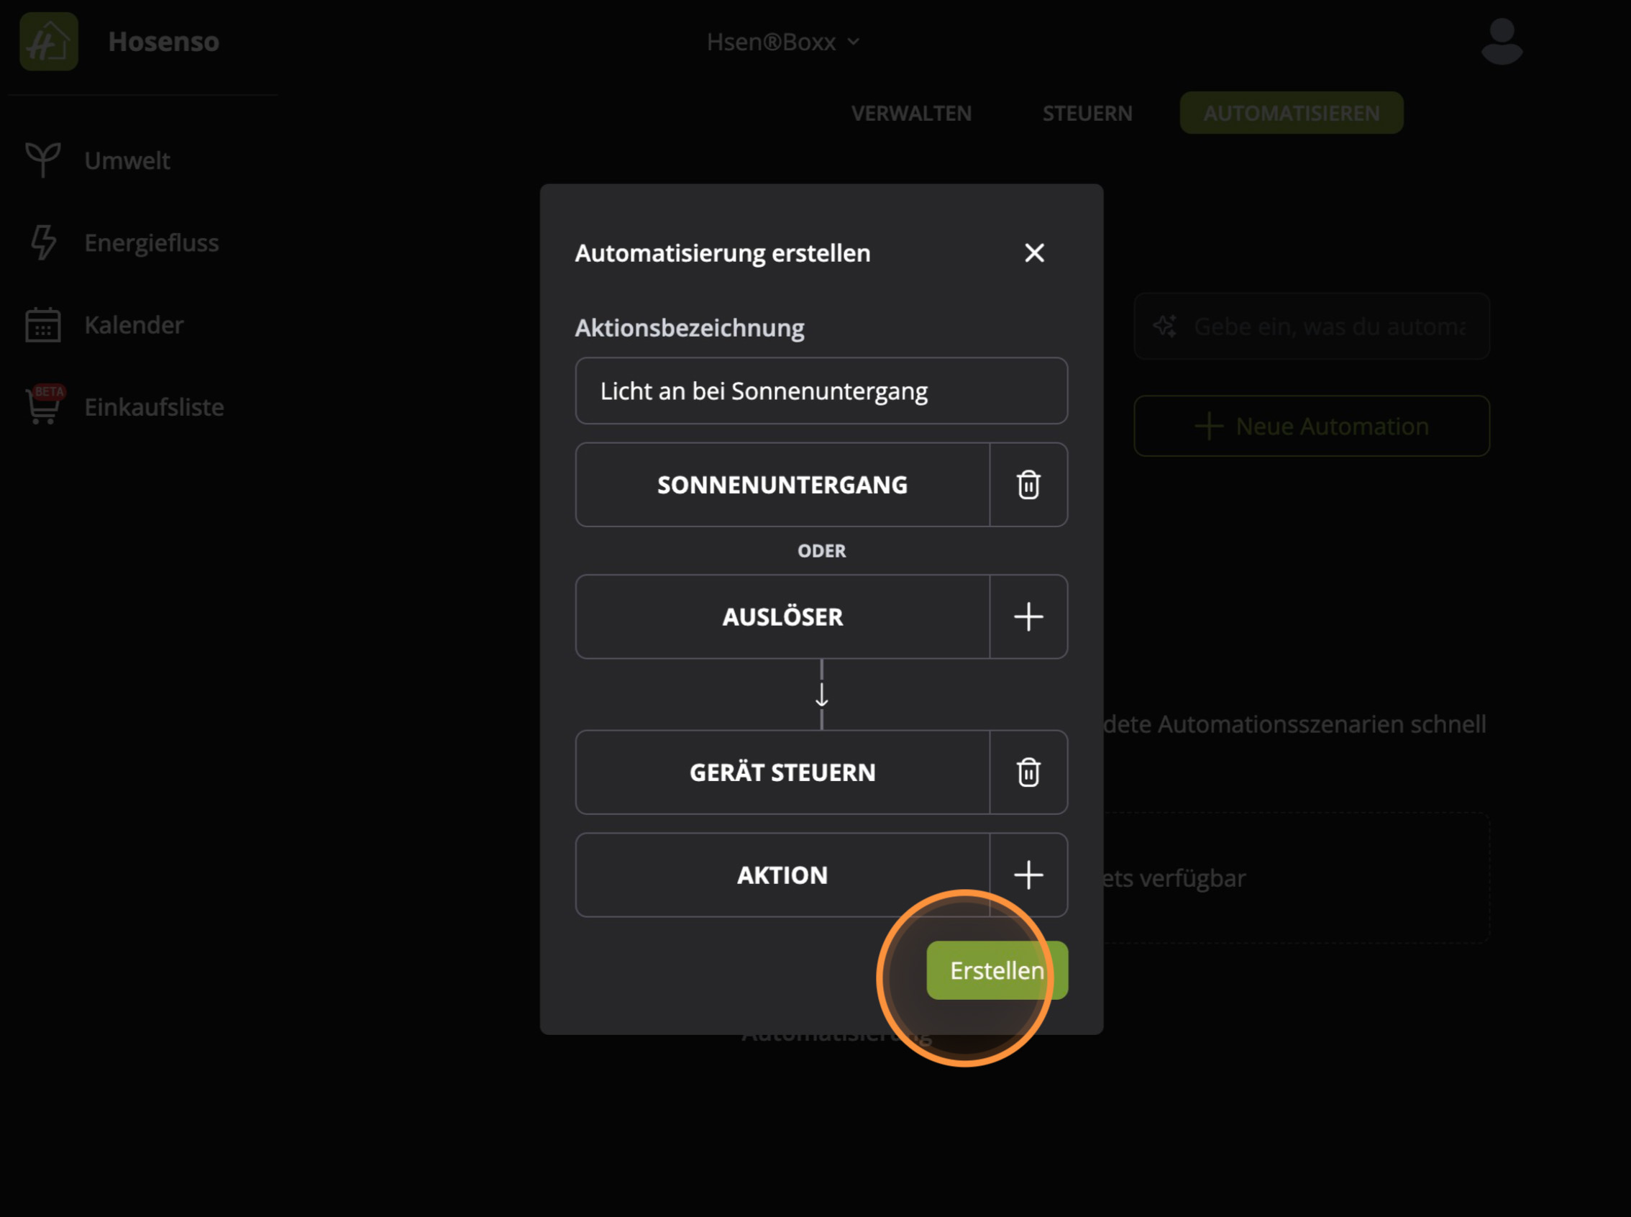Select the SONNENUNTERGANG trigger block
The image size is (1631, 1217).
tap(782, 485)
